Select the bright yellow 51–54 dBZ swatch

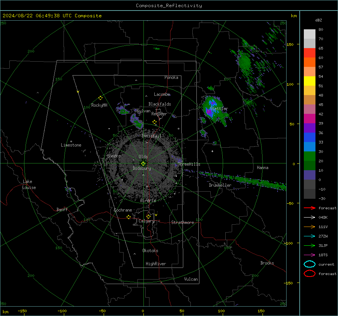pyautogui.click(x=309, y=81)
